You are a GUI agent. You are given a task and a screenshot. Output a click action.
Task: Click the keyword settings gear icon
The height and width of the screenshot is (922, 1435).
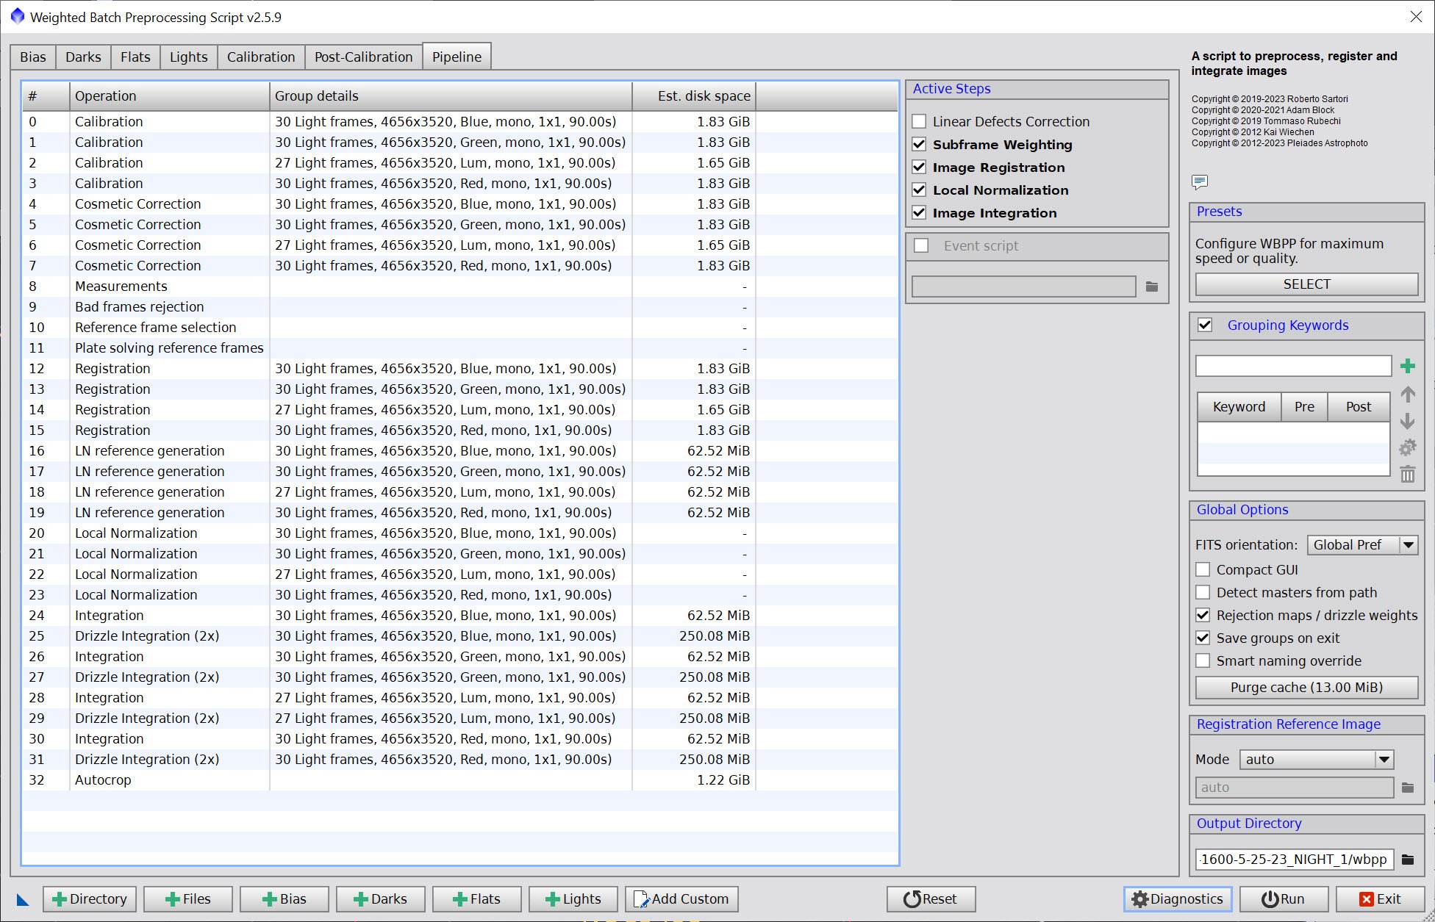tap(1407, 447)
